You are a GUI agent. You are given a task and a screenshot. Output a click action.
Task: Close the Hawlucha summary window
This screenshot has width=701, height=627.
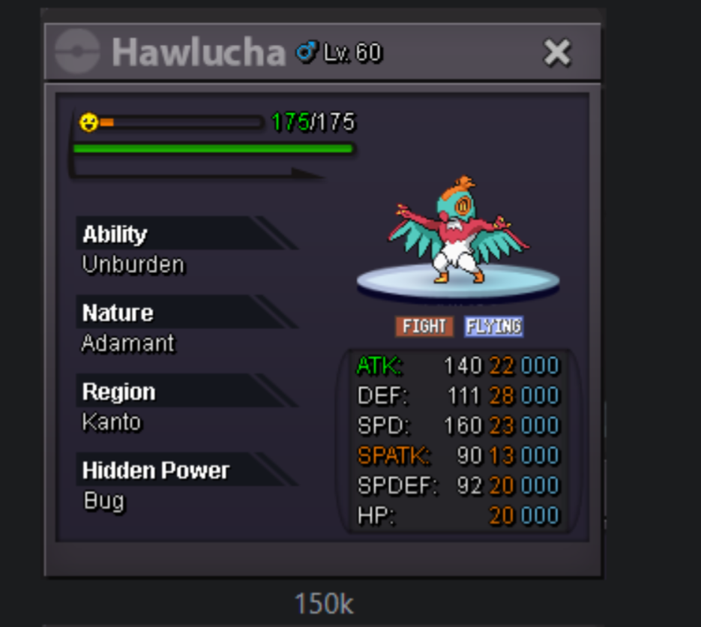pyautogui.click(x=557, y=52)
